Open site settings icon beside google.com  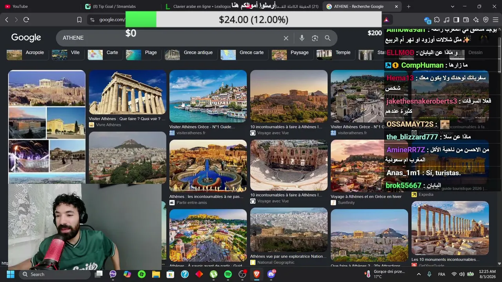[x=92, y=20]
